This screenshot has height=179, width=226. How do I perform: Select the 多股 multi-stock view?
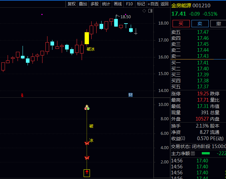point(95,4)
